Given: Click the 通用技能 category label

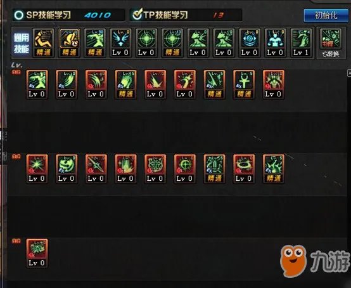Looking at the screenshot, I should point(22,43).
